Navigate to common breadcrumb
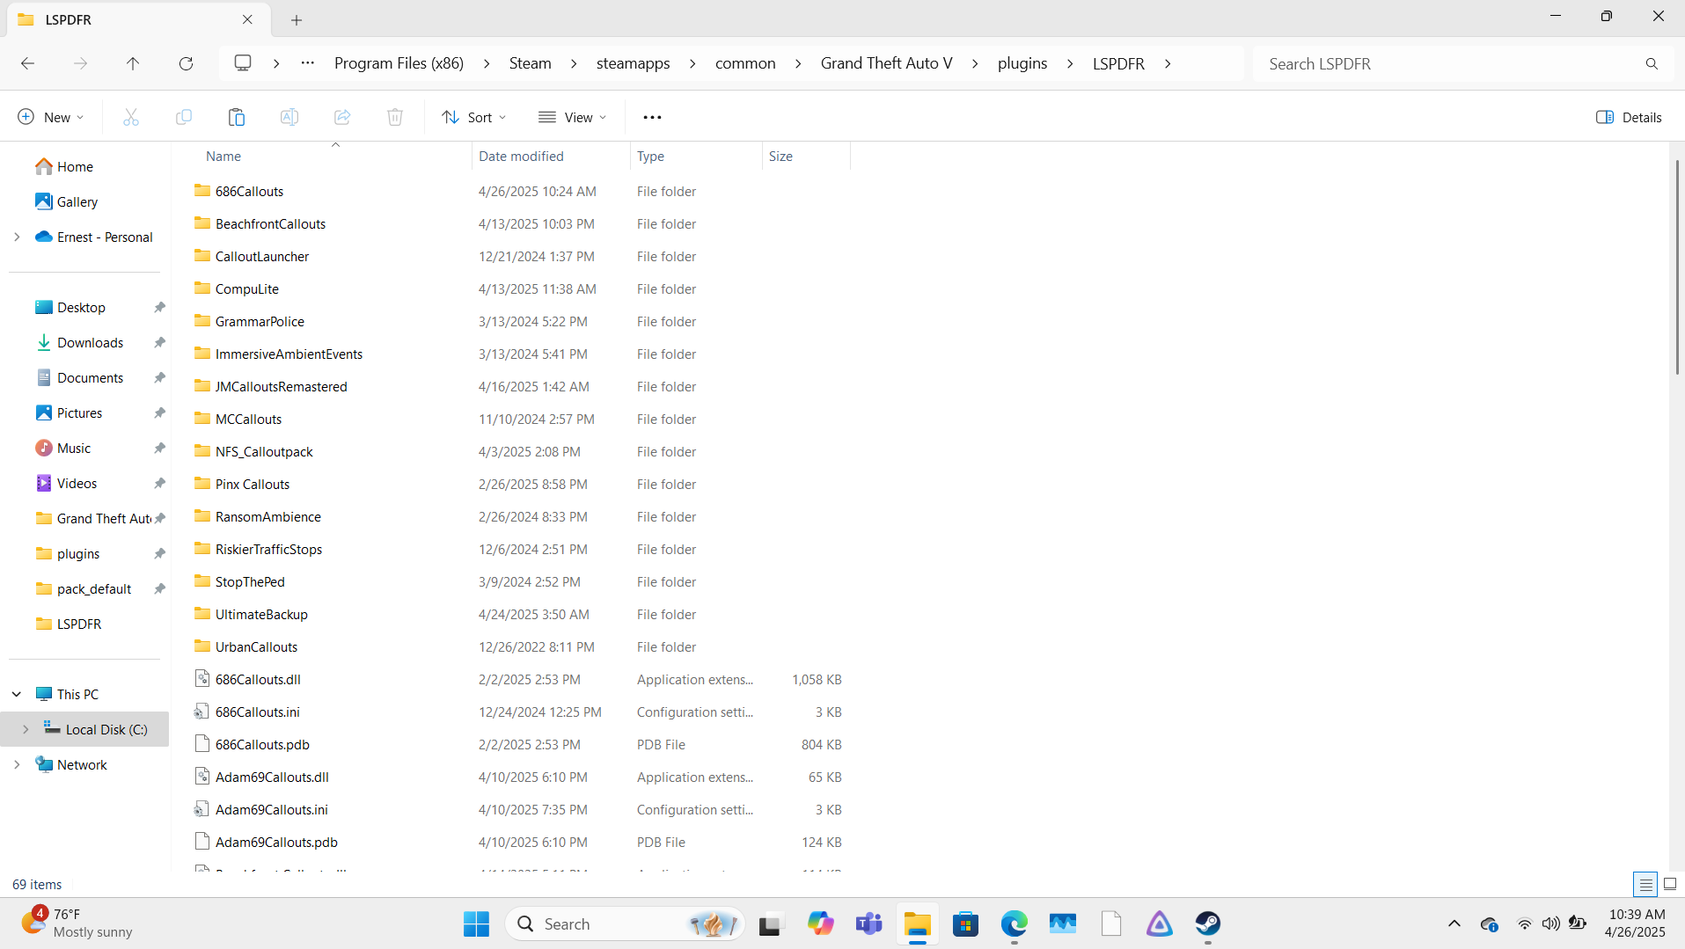The height and width of the screenshot is (949, 1685). coord(745,63)
